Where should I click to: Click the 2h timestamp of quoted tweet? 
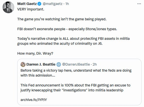pos(95,64)
